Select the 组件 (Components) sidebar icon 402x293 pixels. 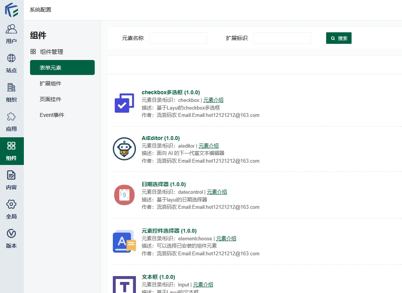(x=12, y=151)
